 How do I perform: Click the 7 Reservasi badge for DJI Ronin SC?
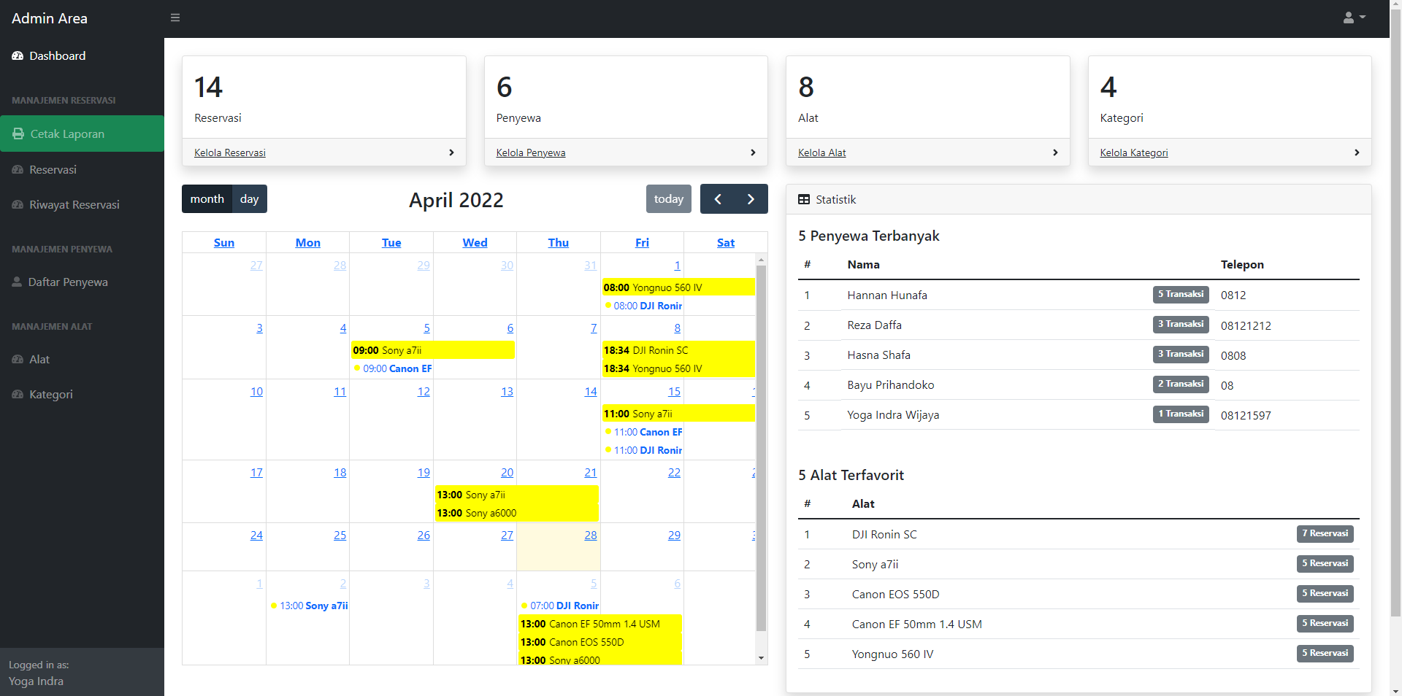pos(1325,533)
